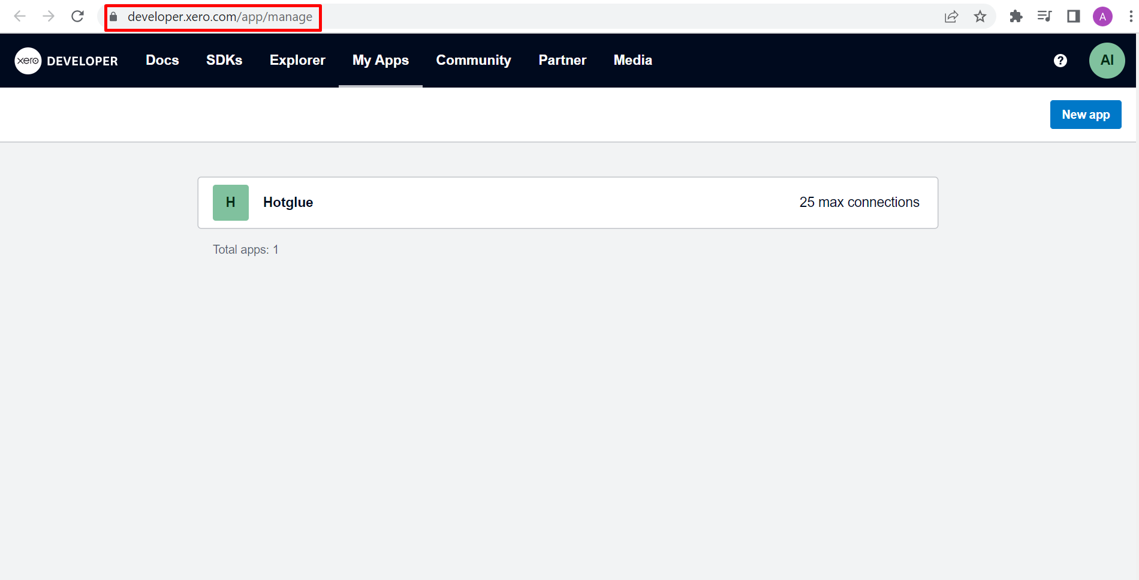Open the Docs menu item
This screenshot has width=1139, height=580.
[x=162, y=61]
